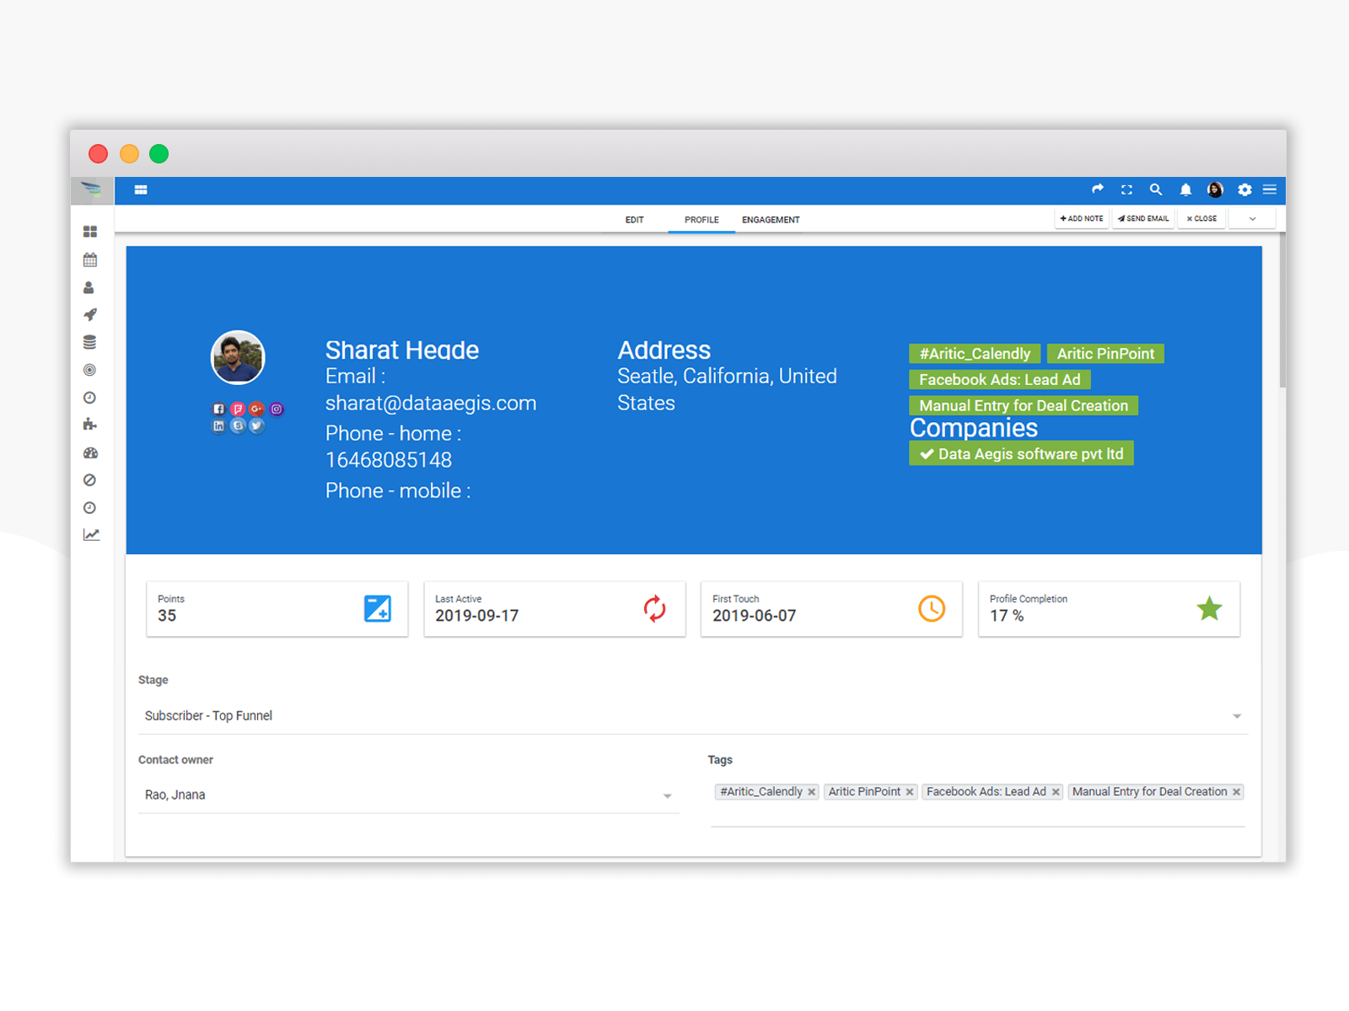Open the line chart reports icon
The image size is (1349, 1011).
pyautogui.click(x=91, y=534)
